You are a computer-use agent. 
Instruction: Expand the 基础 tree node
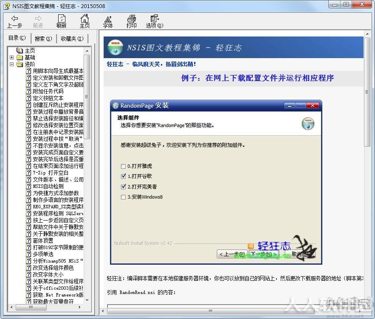click(x=11, y=57)
